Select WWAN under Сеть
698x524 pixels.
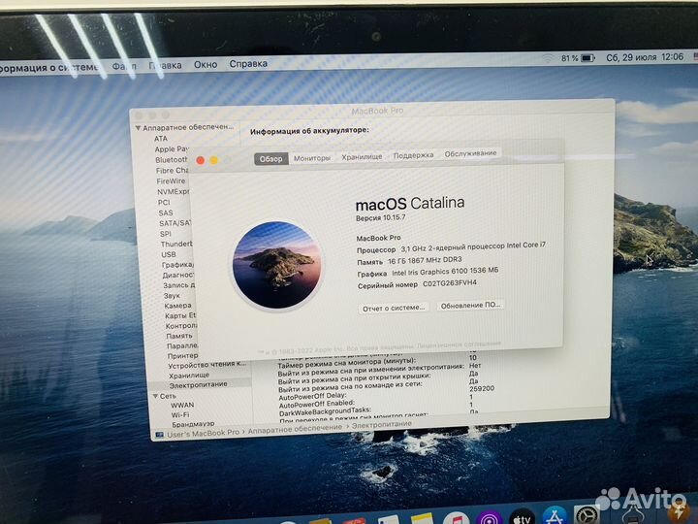(x=182, y=405)
